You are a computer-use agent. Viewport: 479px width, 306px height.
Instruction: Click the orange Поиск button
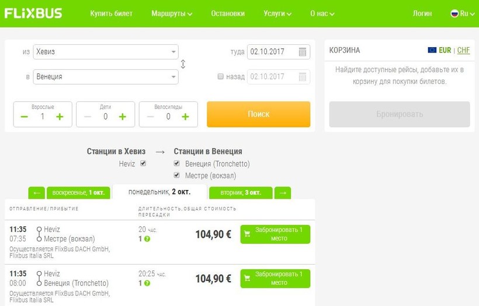258,114
